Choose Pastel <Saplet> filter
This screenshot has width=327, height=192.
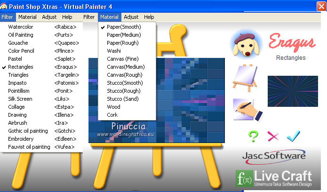(x=41, y=59)
